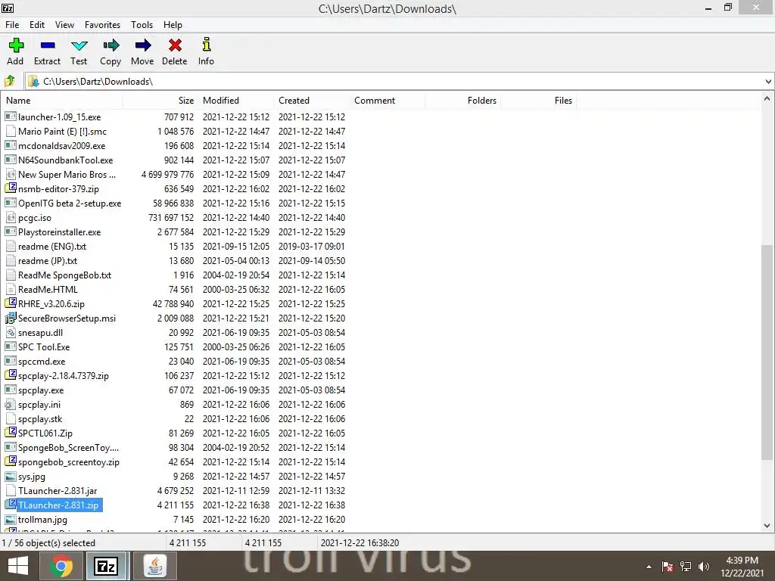Select readme (JP).txt file
The height and width of the screenshot is (581, 775).
click(x=48, y=260)
